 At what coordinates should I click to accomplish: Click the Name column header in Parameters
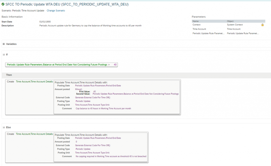196,21
